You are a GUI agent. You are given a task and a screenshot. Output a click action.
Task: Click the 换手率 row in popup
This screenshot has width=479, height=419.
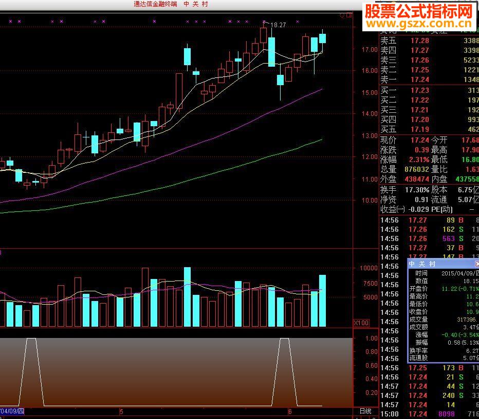(x=444, y=351)
